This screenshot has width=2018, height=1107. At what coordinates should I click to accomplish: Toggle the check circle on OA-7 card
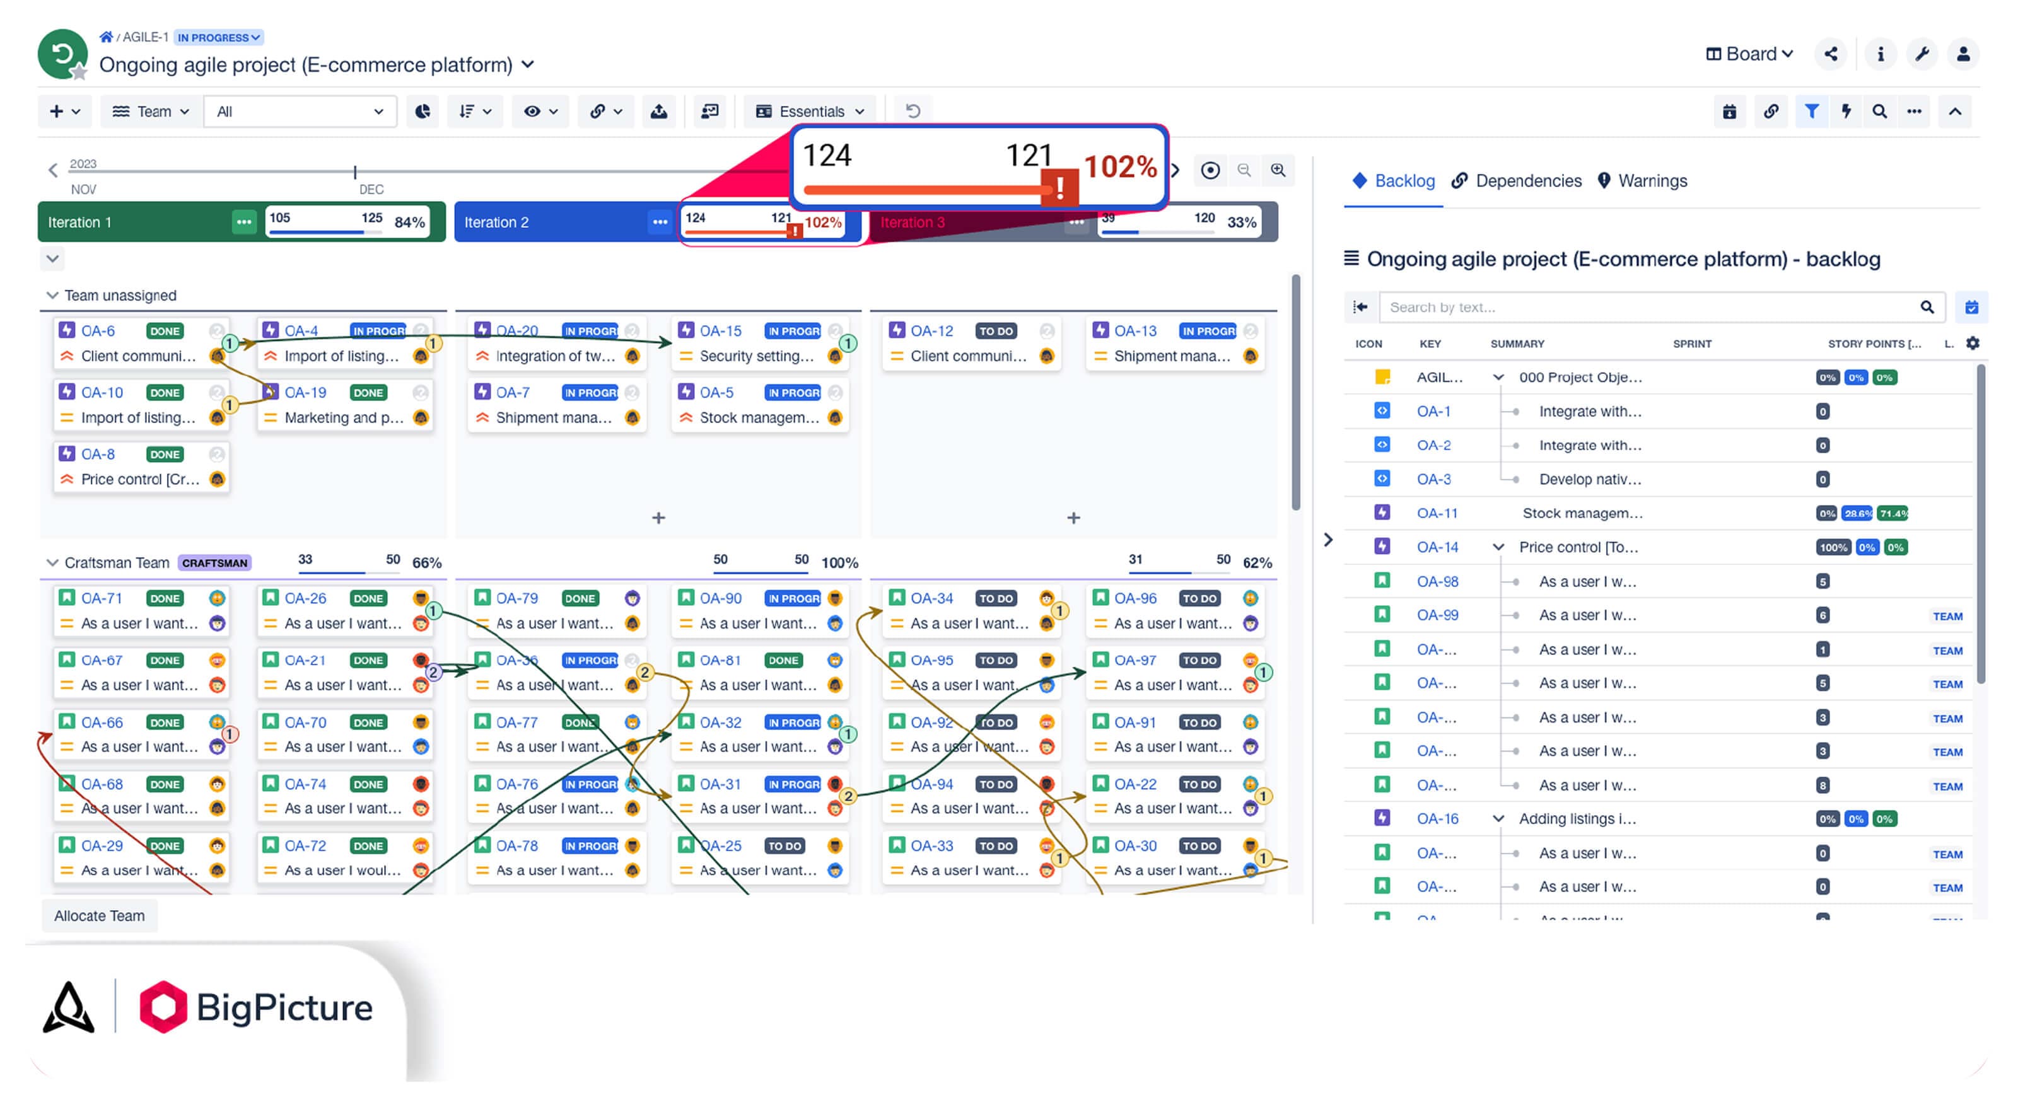pyautogui.click(x=632, y=392)
